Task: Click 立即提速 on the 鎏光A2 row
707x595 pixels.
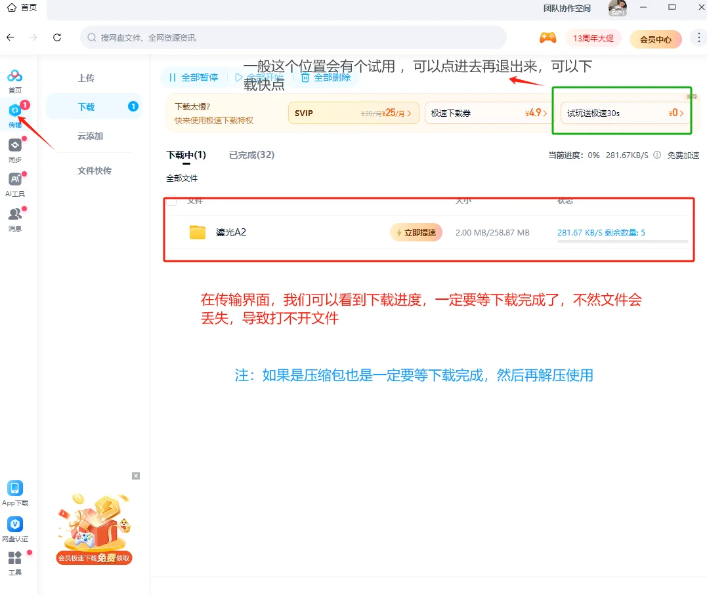Action: (416, 232)
